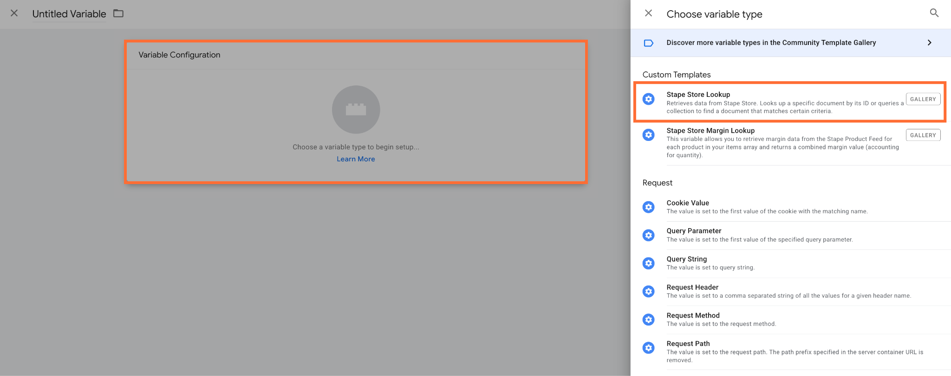Open Community Template Gallery via chevron arrow
This screenshot has height=376, width=951.
coord(929,43)
